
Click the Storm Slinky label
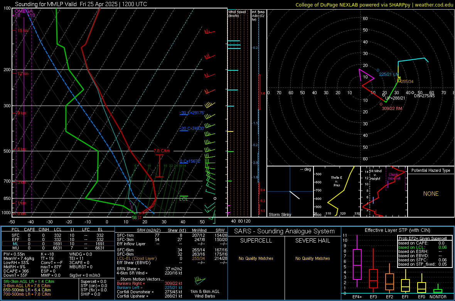coord(280,215)
